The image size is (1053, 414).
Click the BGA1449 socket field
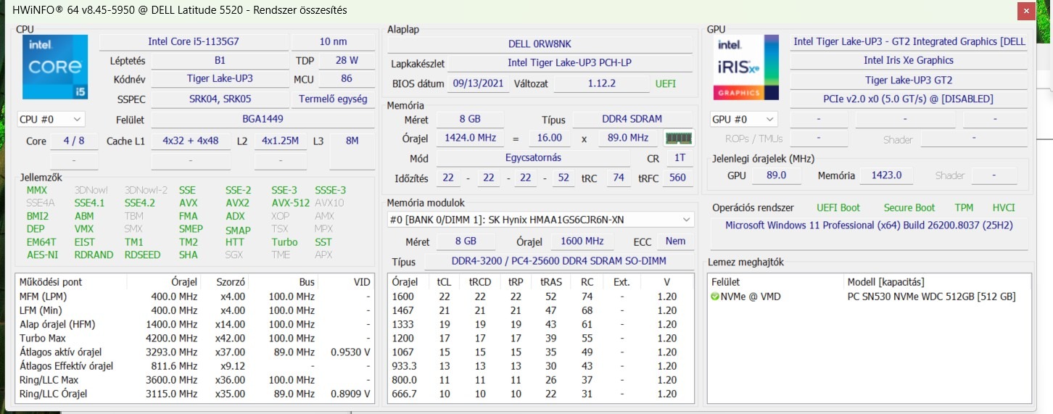263,120
